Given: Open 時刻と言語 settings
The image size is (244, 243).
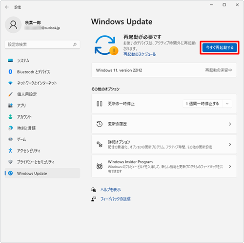Looking at the screenshot, I should (42, 128).
